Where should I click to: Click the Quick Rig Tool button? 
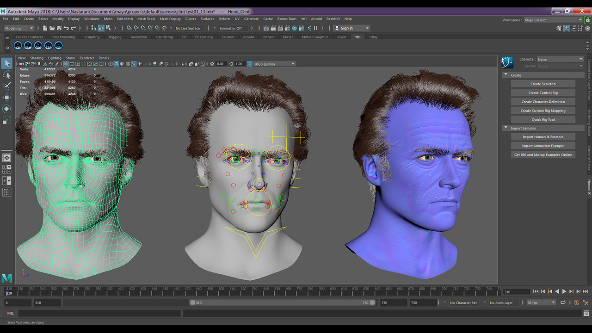pyautogui.click(x=543, y=119)
